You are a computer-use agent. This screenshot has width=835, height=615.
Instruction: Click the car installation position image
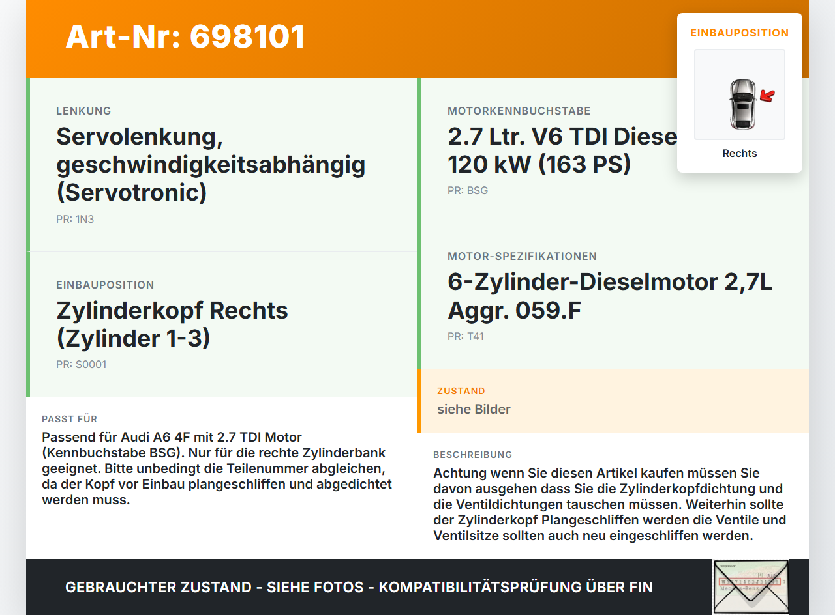pyautogui.click(x=740, y=94)
